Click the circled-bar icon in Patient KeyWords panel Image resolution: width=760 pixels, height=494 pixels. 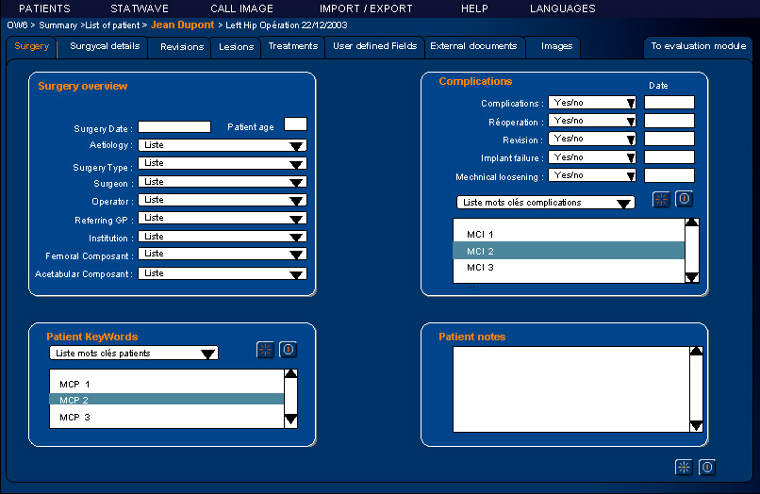coord(289,350)
